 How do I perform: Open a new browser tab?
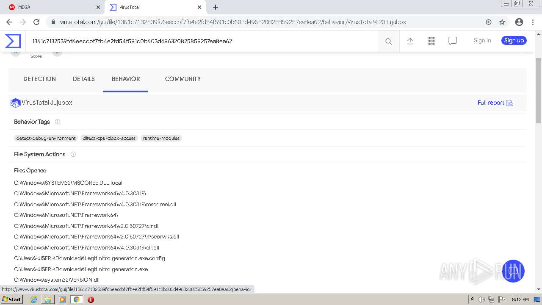point(216,7)
